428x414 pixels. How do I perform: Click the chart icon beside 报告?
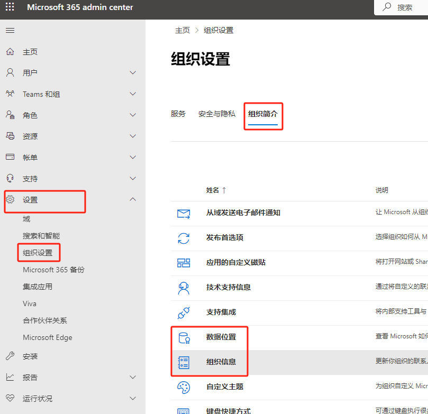point(10,377)
